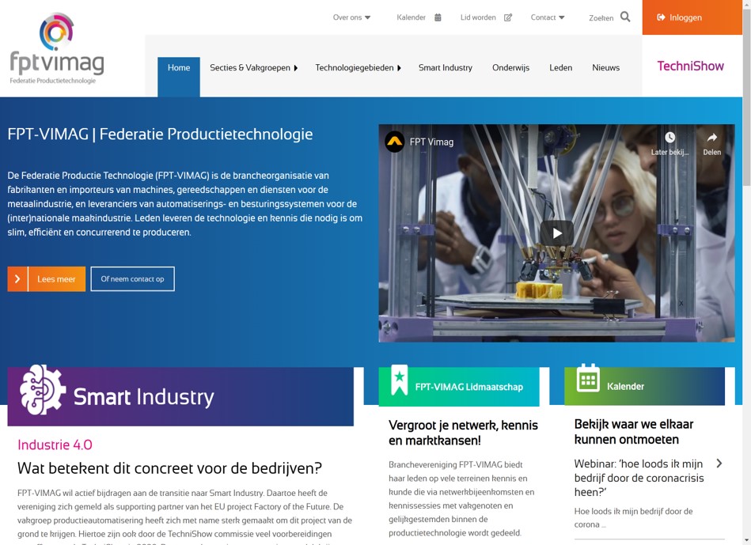Open Secties & Vakgroepen submenu
Image resolution: width=751 pixels, height=545 pixels.
point(254,67)
